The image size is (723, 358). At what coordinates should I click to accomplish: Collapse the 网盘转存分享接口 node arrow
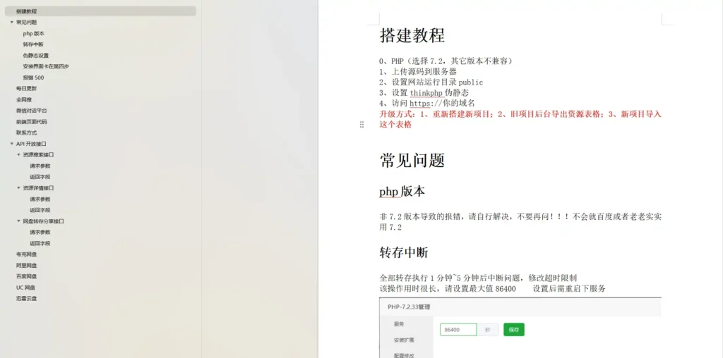click(x=19, y=221)
